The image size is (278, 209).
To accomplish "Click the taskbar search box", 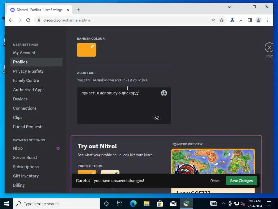I will click(56, 204).
